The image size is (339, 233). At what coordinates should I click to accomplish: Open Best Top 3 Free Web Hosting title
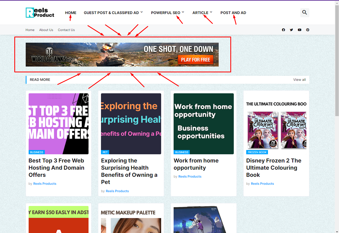[56, 168]
